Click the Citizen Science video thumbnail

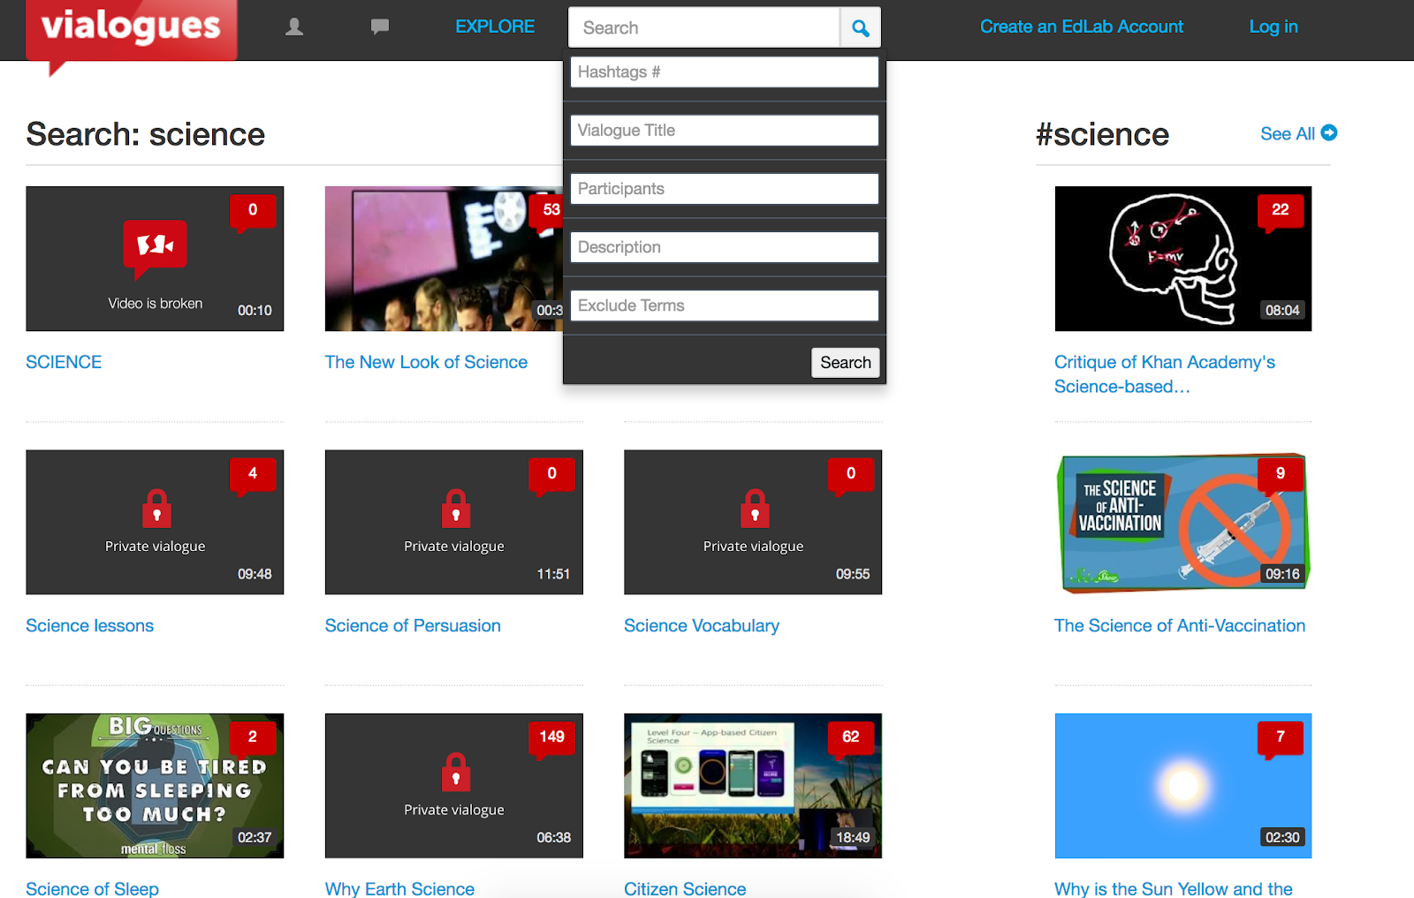[x=753, y=785]
